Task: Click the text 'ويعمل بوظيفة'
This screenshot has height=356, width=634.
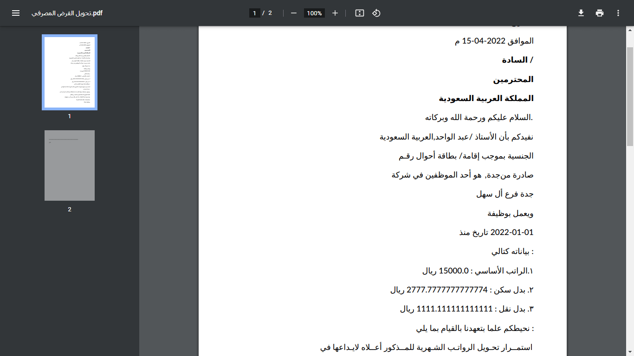Action: click(511, 214)
